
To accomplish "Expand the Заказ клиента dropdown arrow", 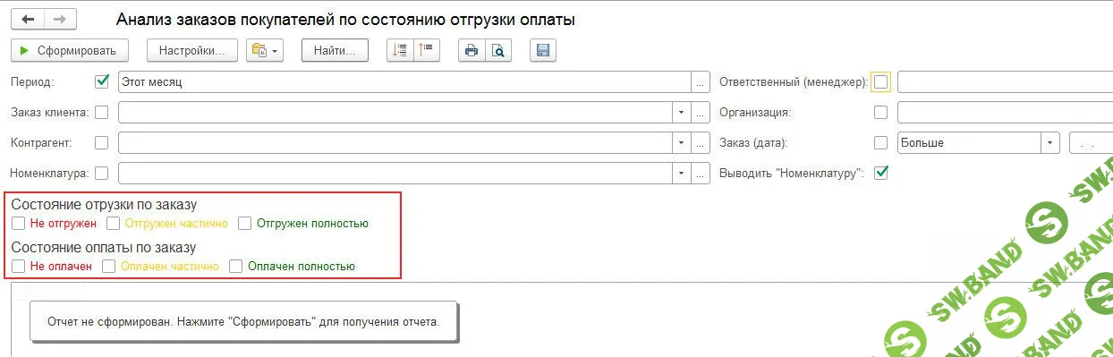I will click(681, 112).
